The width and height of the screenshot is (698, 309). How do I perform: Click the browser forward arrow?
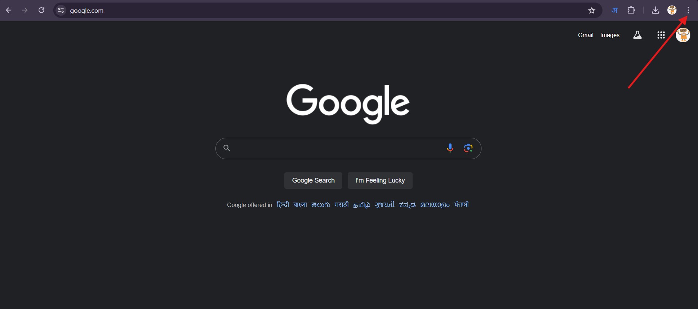pos(25,10)
